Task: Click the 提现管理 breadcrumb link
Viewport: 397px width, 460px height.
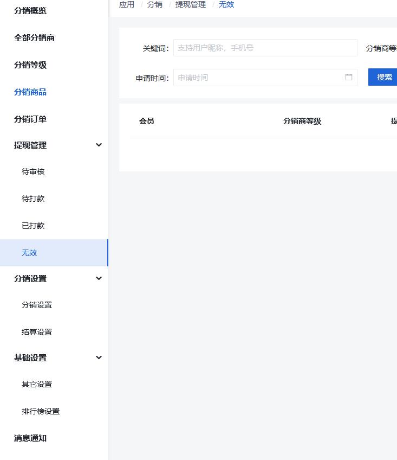Action: 191,4
